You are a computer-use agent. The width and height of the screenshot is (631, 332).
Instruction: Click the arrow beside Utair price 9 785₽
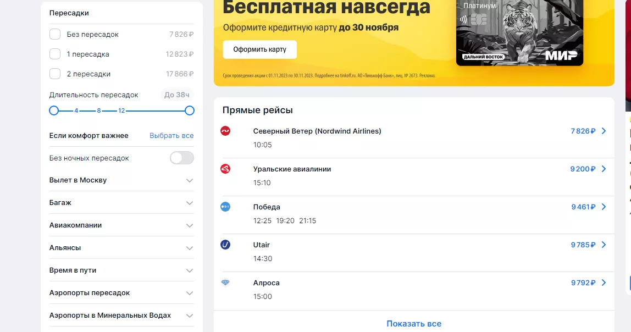pos(604,245)
